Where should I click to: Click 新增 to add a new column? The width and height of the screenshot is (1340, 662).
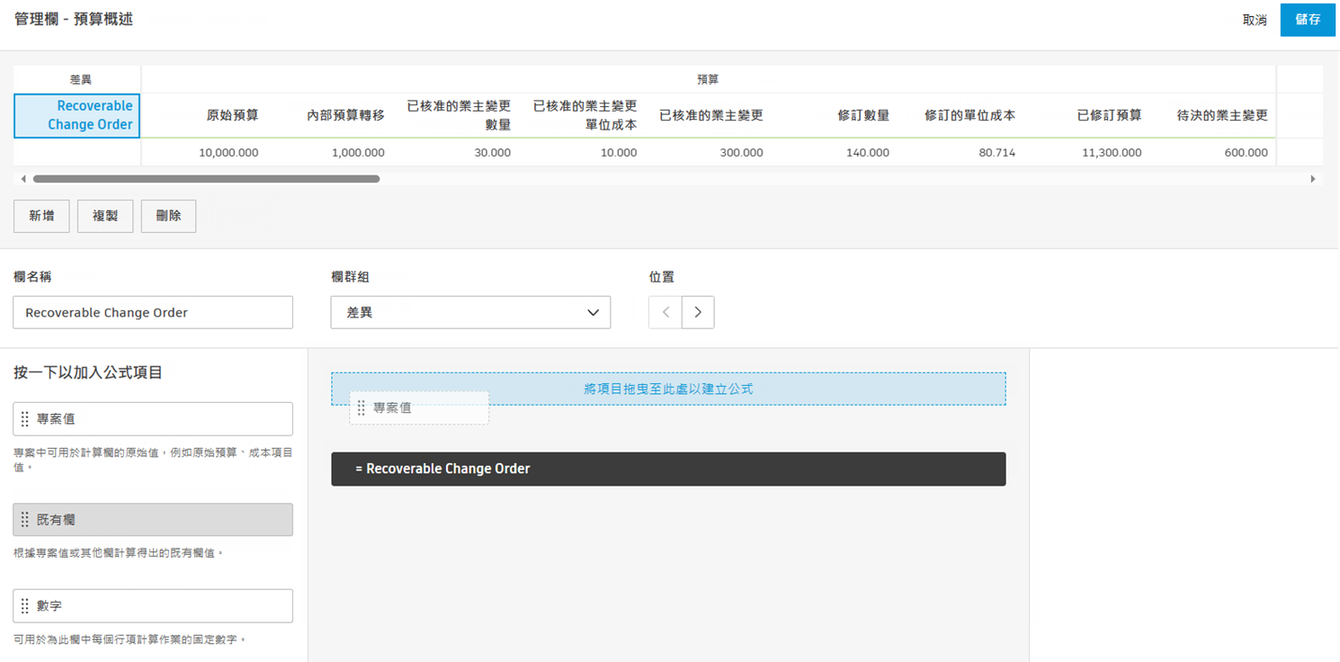point(40,216)
